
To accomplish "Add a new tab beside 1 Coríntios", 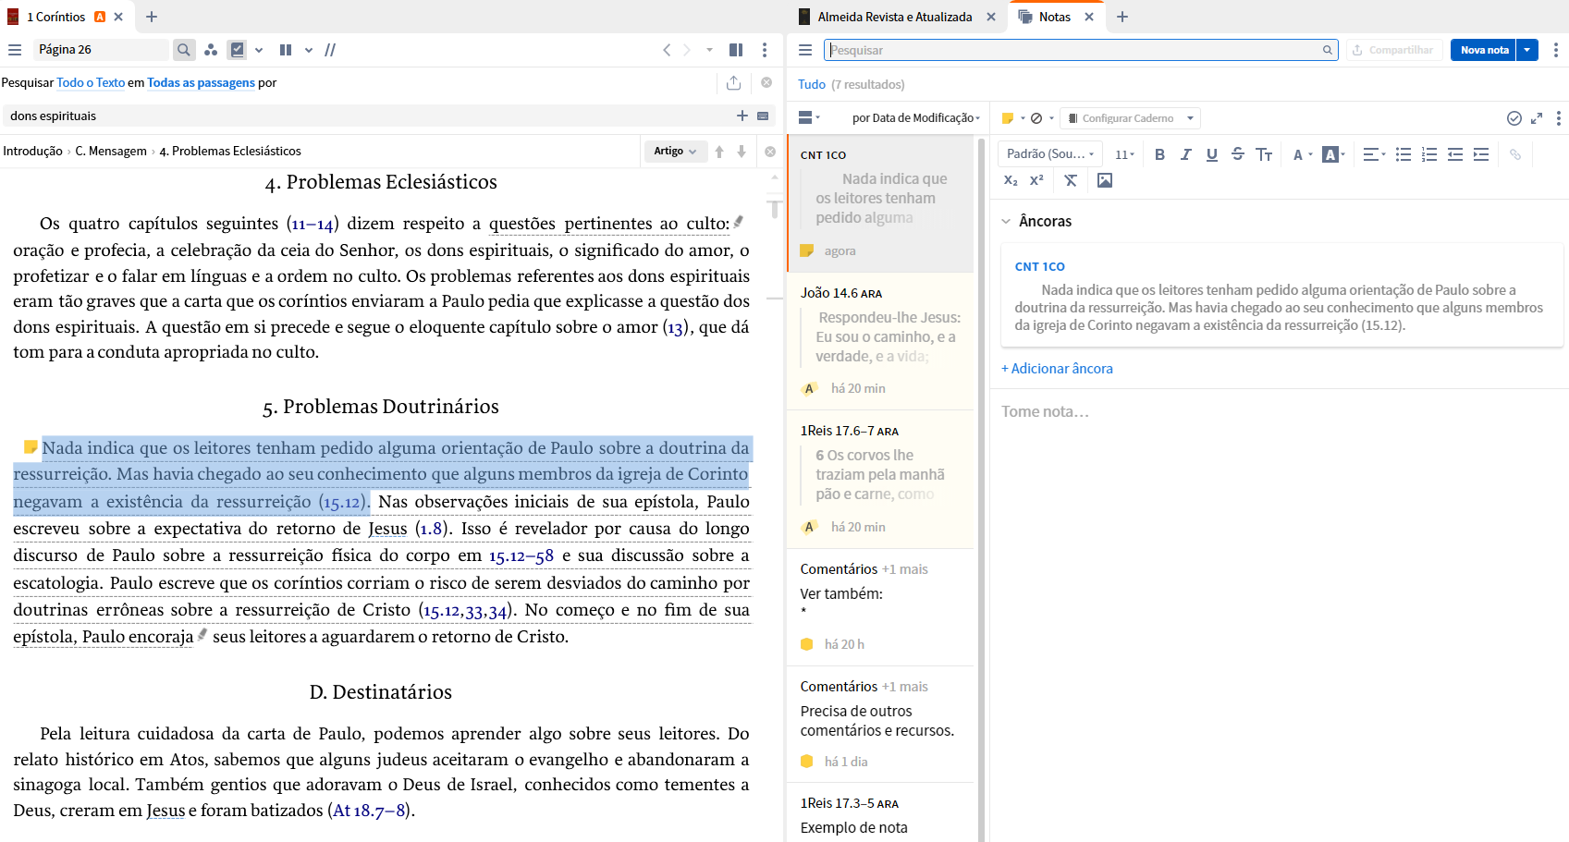I will [152, 17].
